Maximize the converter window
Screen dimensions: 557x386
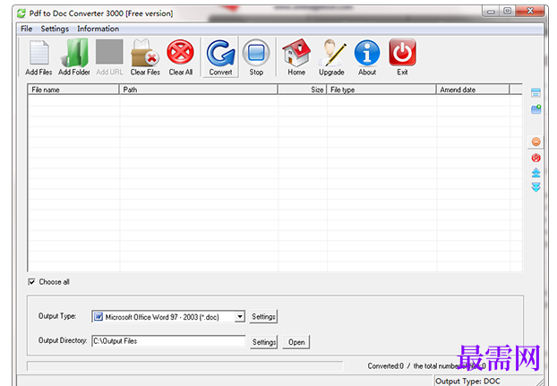508,11
